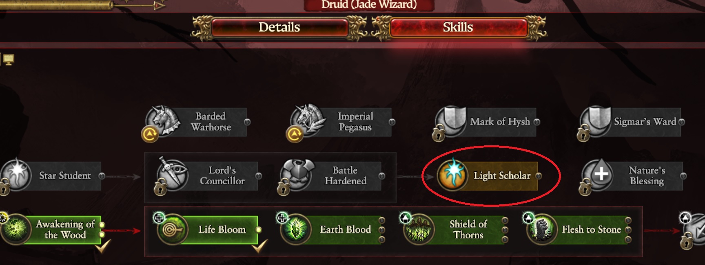705x265 pixels.
Task: Click the Light Scholar skill point dot
Action: click(539, 176)
